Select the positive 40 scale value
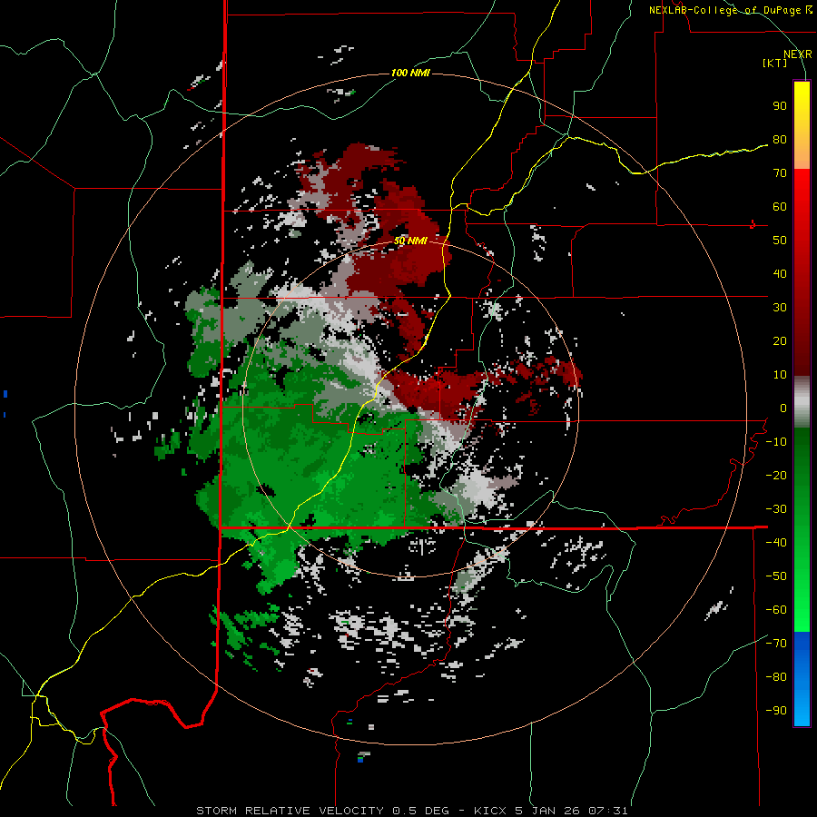This screenshot has height=817, width=817. (x=780, y=274)
